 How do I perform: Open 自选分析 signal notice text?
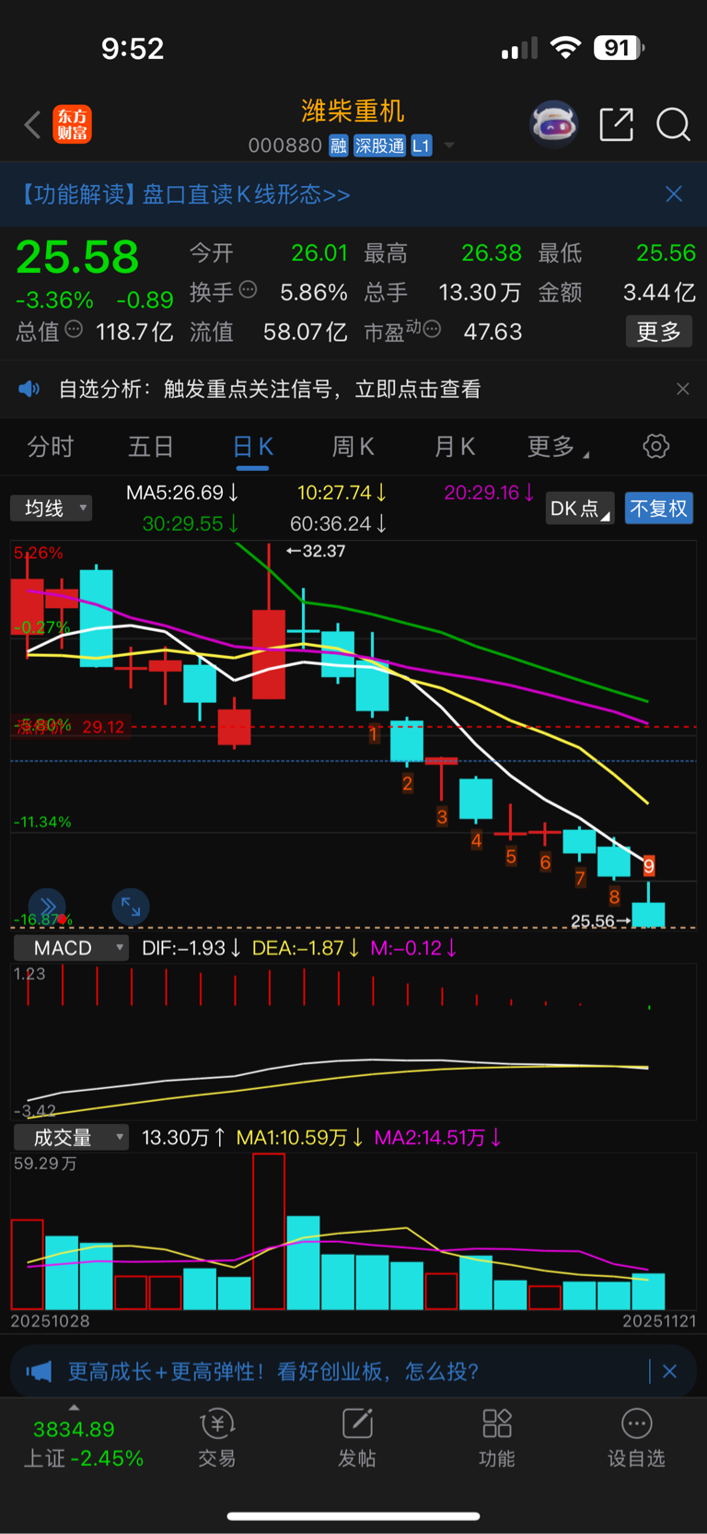click(x=270, y=389)
